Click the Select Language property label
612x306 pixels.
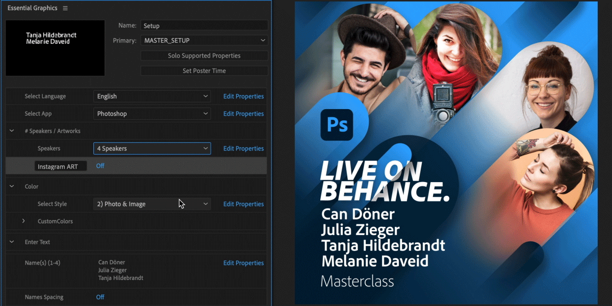click(45, 96)
